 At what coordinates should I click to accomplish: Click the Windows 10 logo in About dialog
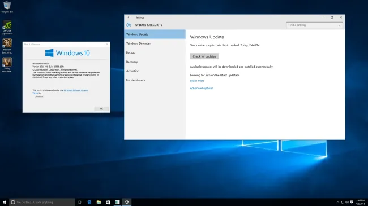tap(67, 53)
